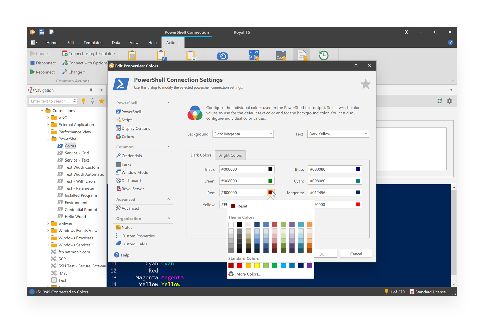
Task: Open More Colors dialog
Action: pos(249,274)
